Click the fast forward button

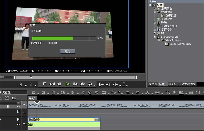click(82, 84)
